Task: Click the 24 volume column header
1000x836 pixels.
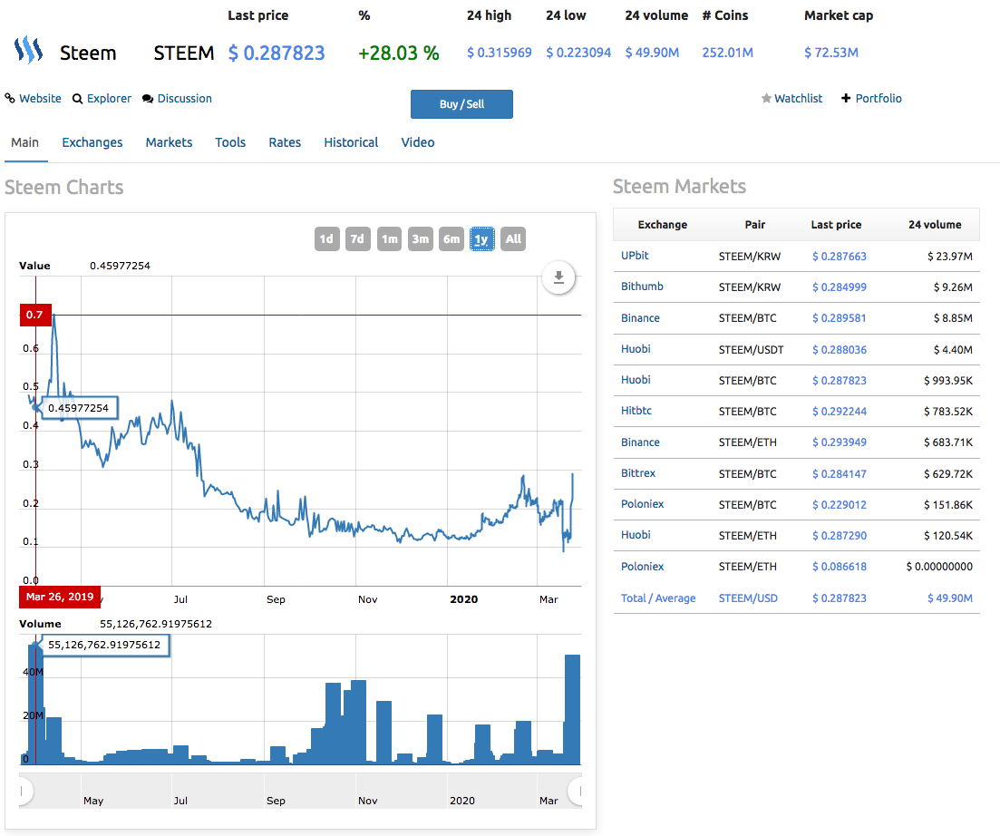Action: [x=935, y=225]
